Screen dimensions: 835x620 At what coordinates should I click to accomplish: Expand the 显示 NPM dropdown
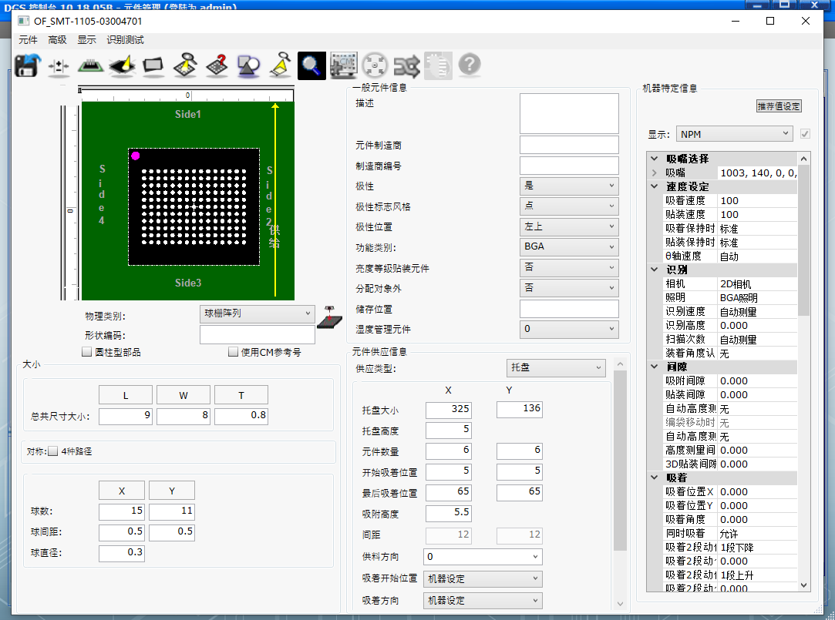734,134
